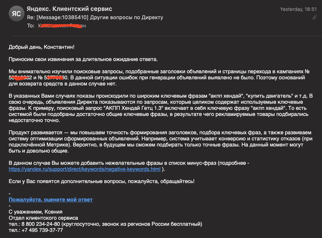Screen dimensions: 322x238
Task: Open the negative-keywords.html support link
Action: [85, 169]
